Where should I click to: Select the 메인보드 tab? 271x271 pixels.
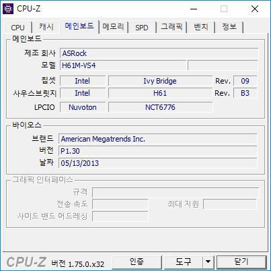coord(79,26)
